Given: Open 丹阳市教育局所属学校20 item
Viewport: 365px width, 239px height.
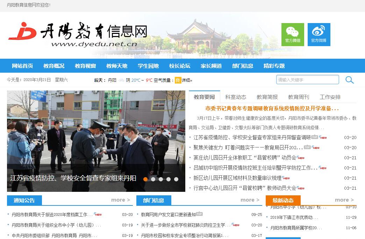Looking at the screenshot, I should pyautogui.click(x=296, y=228).
